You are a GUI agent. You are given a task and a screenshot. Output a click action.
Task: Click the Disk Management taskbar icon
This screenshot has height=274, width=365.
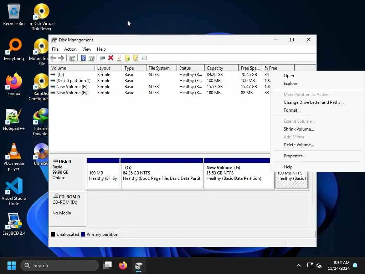click(x=138, y=265)
